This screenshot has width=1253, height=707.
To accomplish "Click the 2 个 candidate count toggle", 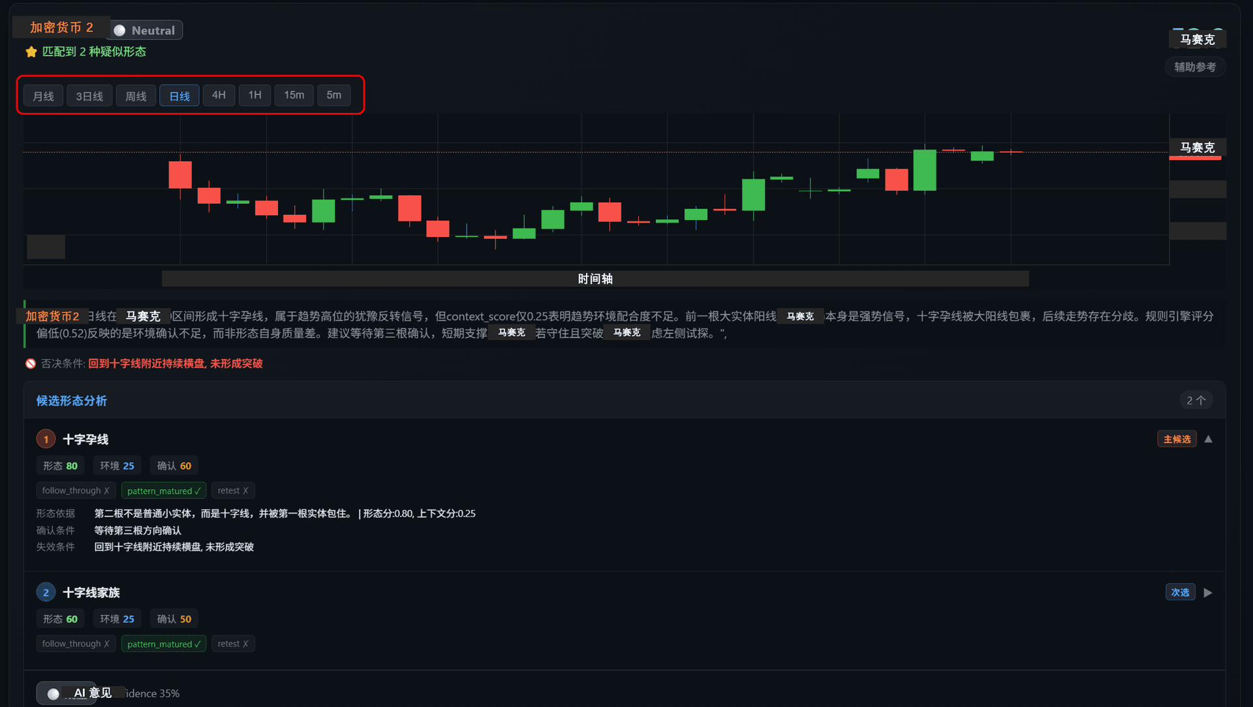I will tap(1196, 400).
